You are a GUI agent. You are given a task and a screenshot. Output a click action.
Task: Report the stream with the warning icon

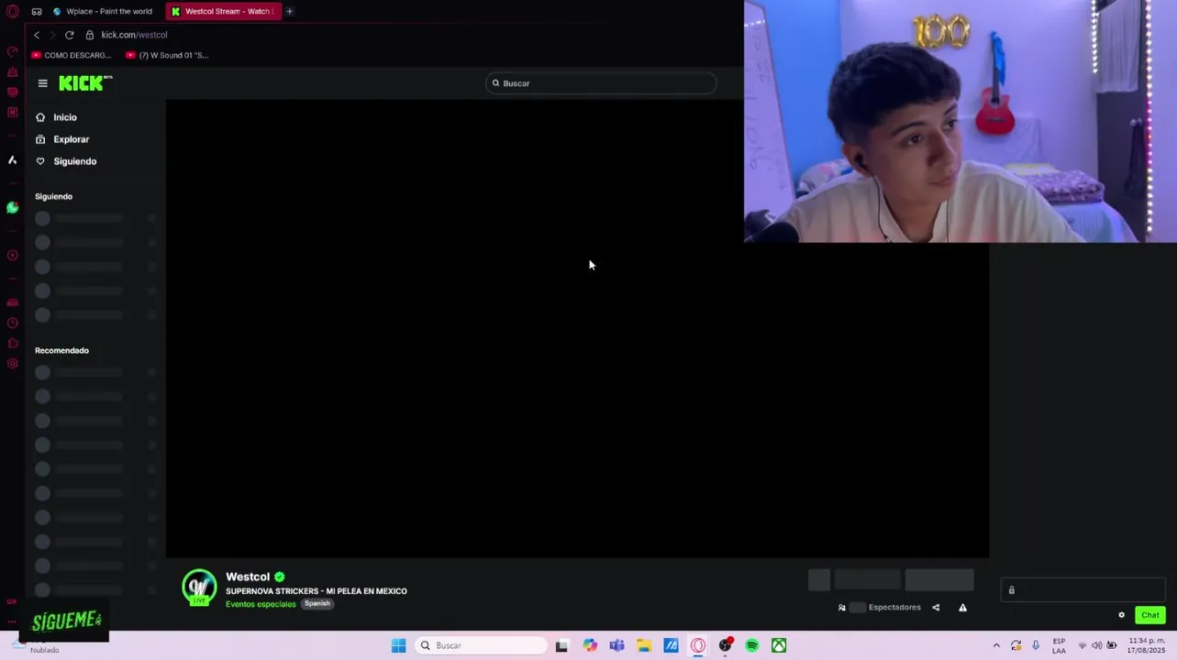tap(962, 607)
